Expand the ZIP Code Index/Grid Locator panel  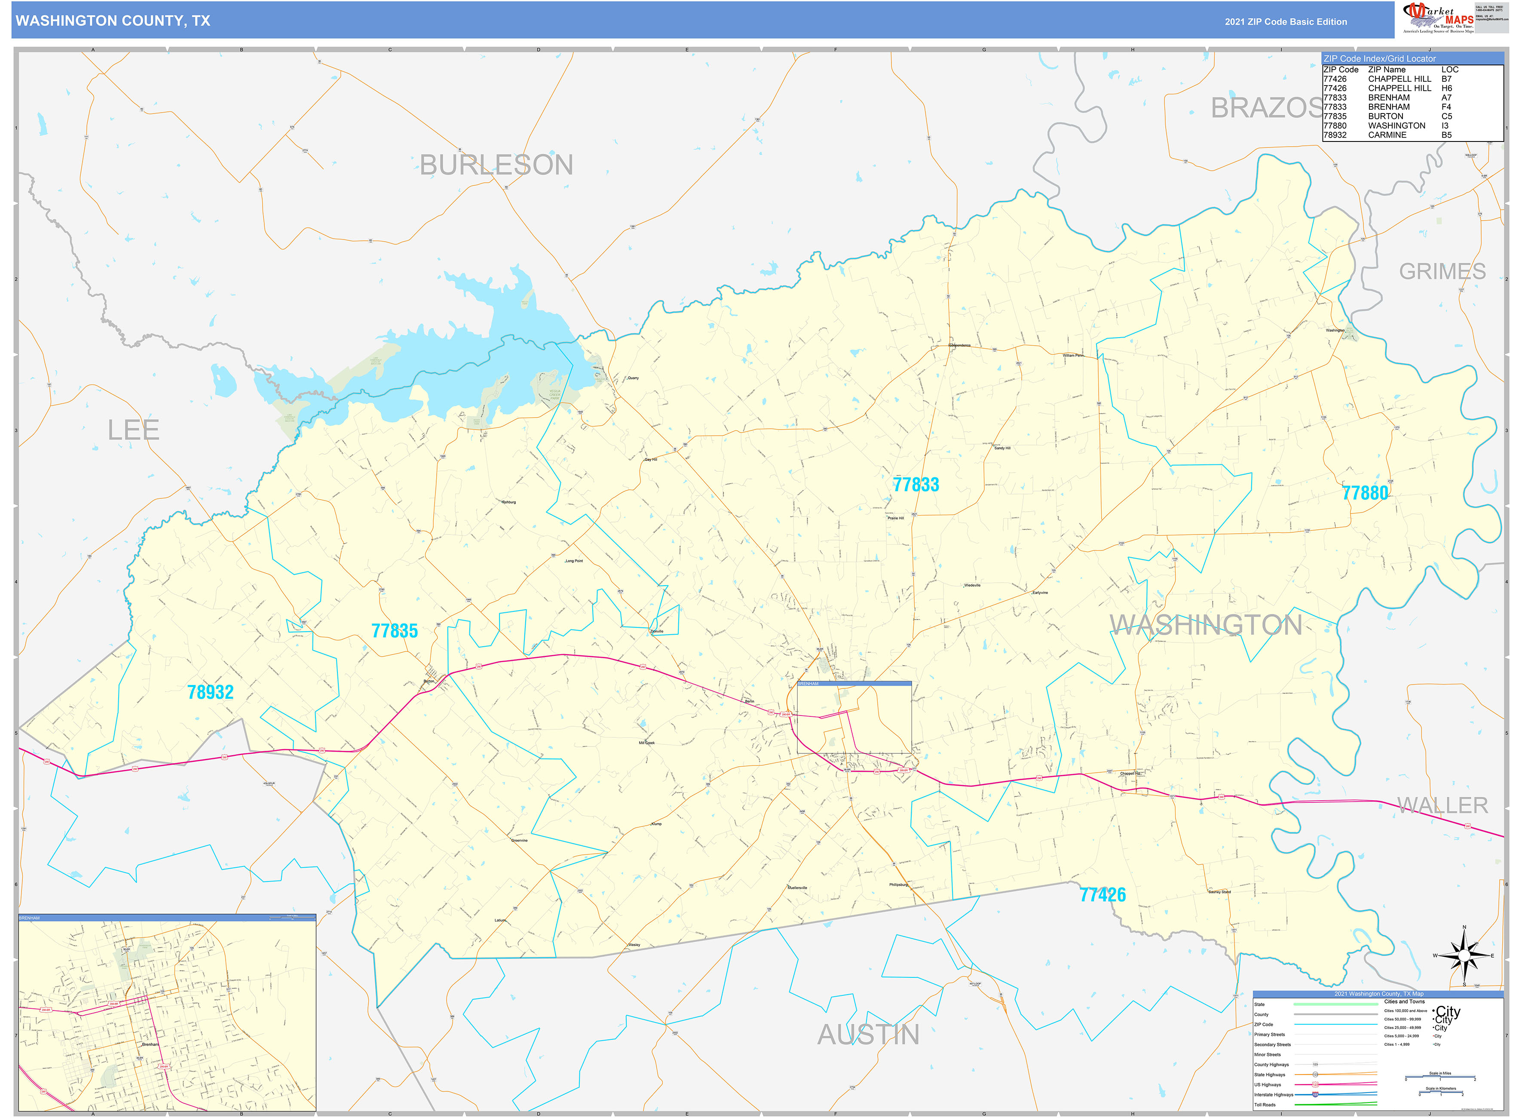point(1379,59)
